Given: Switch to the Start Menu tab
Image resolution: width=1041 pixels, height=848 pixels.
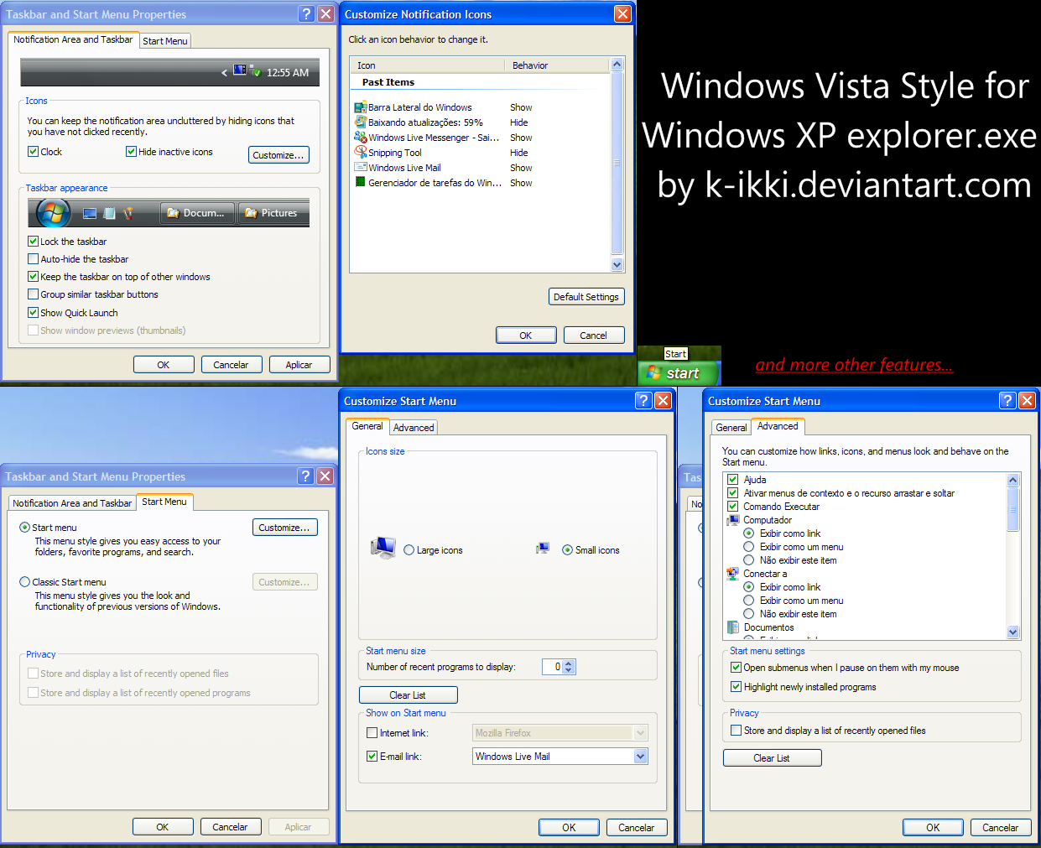Looking at the screenshot, I should [164, 40].
